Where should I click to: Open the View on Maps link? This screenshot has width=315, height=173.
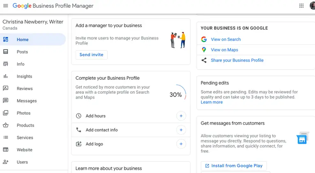click(x=224, y=50)
